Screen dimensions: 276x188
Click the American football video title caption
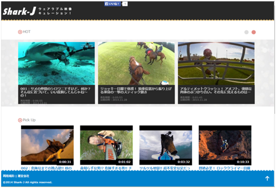tap(216, 90)
